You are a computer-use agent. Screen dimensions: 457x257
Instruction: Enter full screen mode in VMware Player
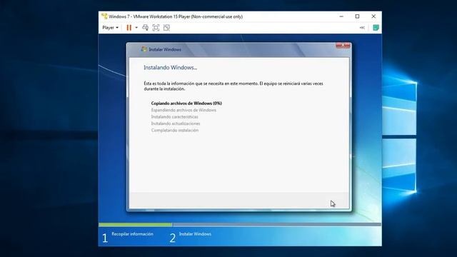156,28
